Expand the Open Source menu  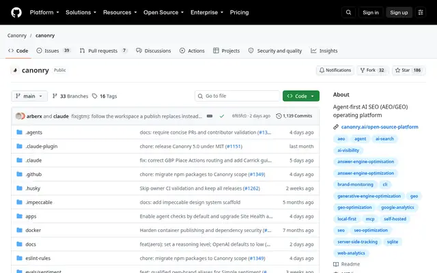click(163, 12)
